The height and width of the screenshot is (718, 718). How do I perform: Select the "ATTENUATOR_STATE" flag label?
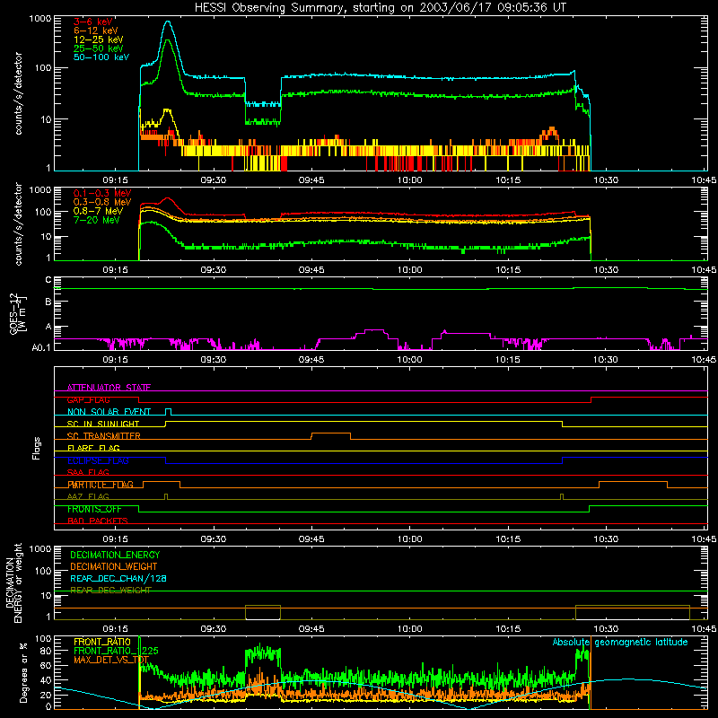coord(109,388)
